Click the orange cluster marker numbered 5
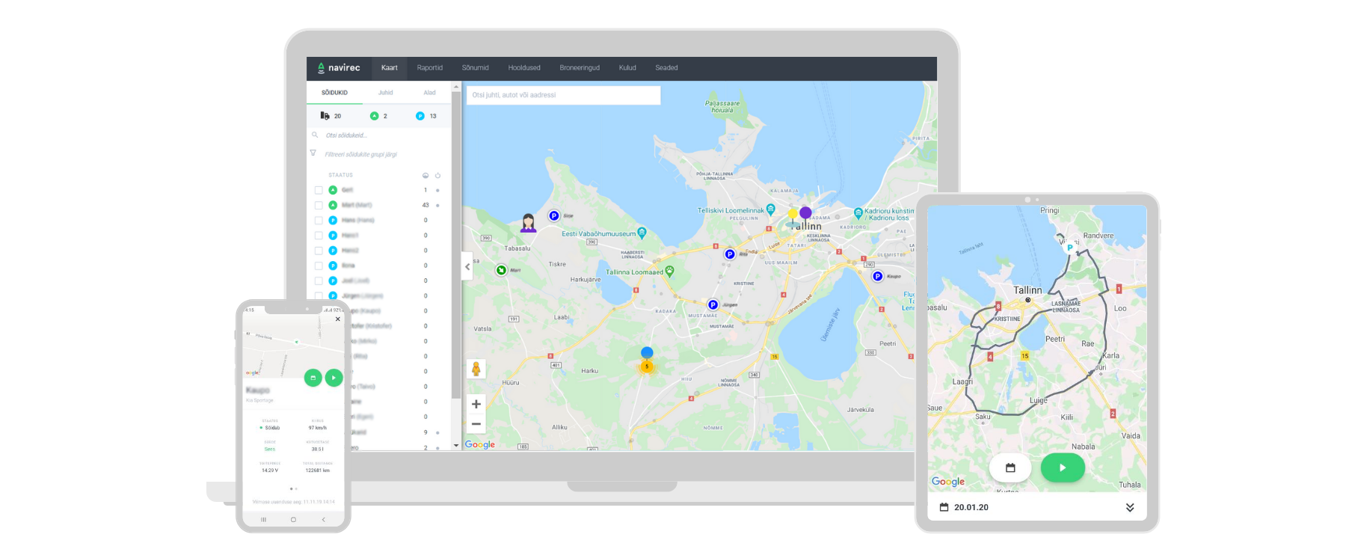The width and height of the screenshot is (1349, 558). (647, 367)
